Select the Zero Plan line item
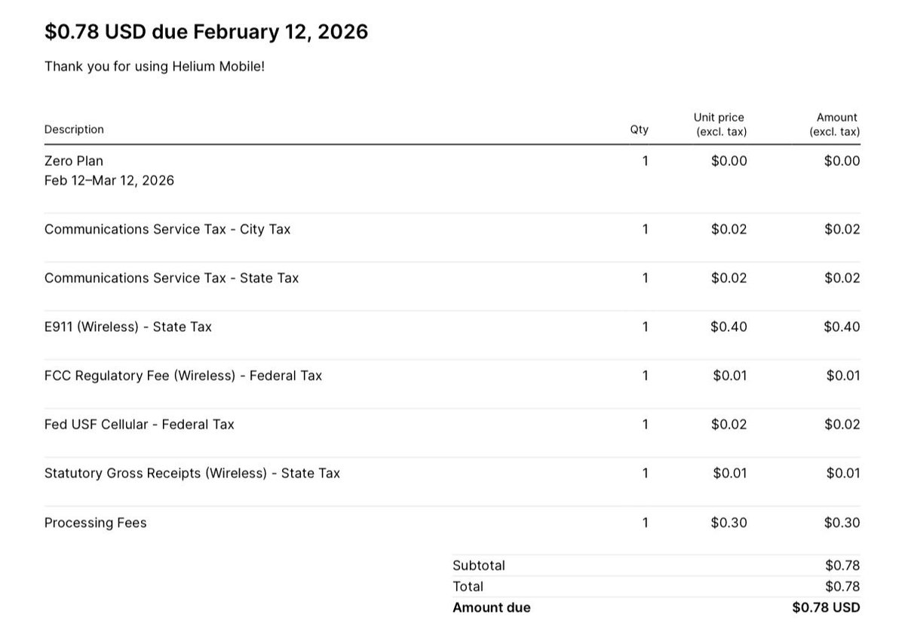Image resolution: width=905 pixels, height=626 pixels. tap(74, 161)
